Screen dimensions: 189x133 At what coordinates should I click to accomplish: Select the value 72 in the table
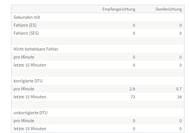[133, 97]
